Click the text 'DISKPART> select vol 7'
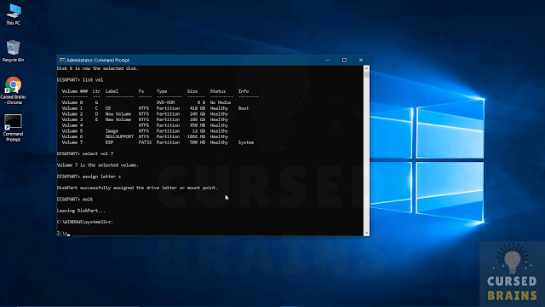 [x=85, y=153]
